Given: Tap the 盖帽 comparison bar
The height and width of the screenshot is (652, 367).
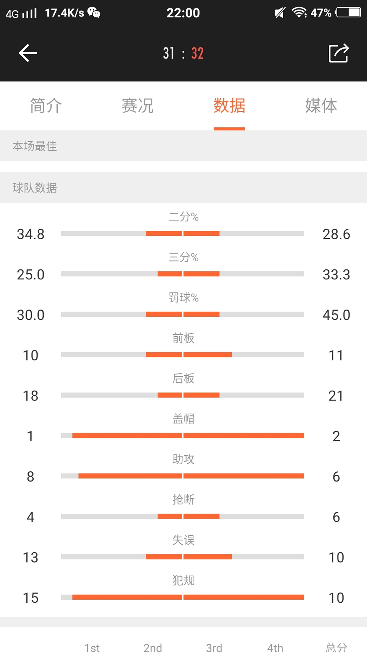Looking at the screenshot, I should 183,435.
